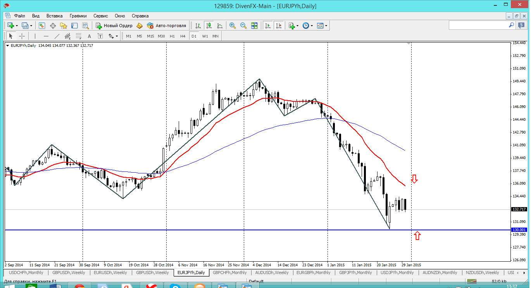Open the Справка menu
531x288 pixels.
[x=140, y=16]
